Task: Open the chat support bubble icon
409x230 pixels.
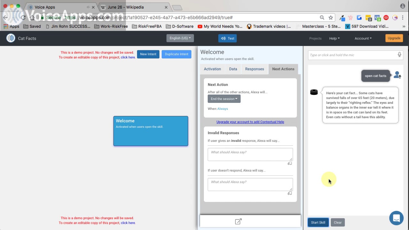Action: pyautogui.click(x=396, y=218)
